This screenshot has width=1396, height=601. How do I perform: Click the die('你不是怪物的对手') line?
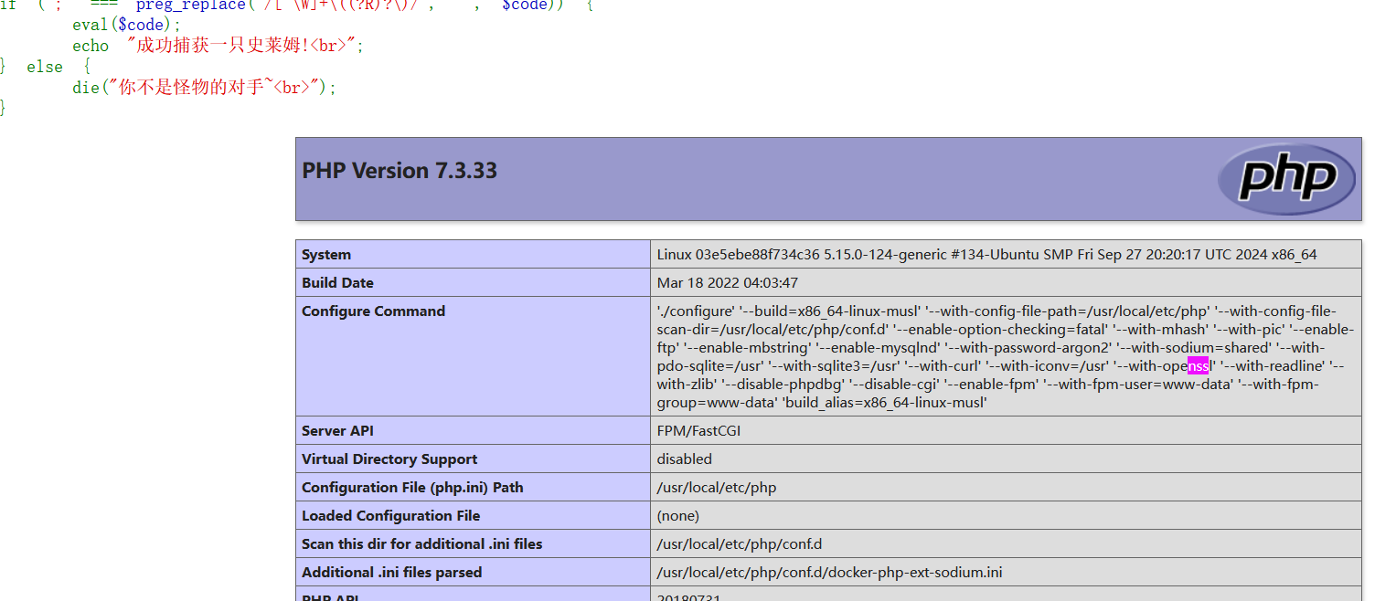click(x=205, y=88)
